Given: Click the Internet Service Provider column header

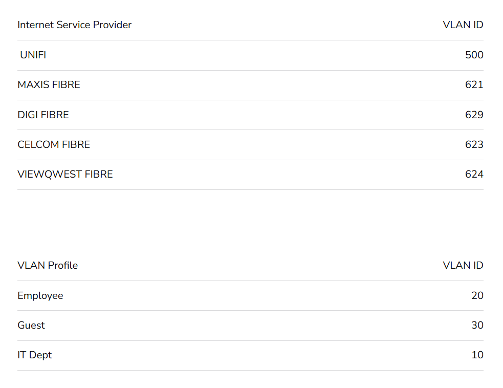Looking at the screenshot, I should click(x=74, y=25).
